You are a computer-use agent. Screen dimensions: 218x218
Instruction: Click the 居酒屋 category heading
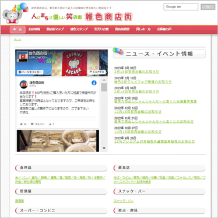coord(61,191)
